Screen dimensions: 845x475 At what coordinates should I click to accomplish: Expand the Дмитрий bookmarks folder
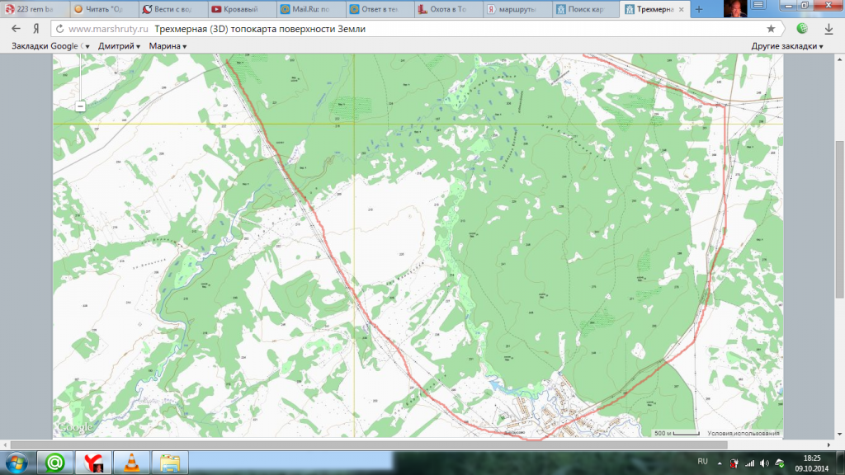[x=119, y=46]
